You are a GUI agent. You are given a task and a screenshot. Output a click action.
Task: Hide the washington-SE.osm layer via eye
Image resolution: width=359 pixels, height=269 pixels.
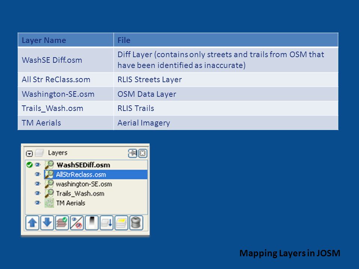38,184
